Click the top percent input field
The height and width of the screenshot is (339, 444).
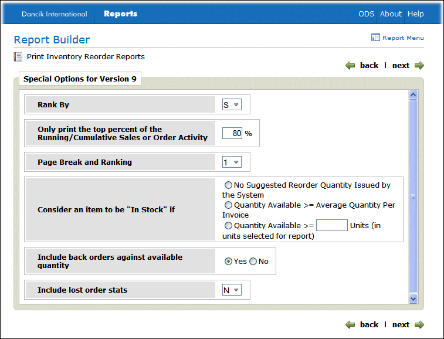pyautogui.click(x=232, y=134)
